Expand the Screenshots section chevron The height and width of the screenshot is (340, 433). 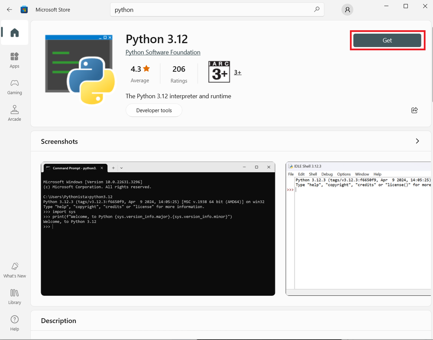(417, 141)
